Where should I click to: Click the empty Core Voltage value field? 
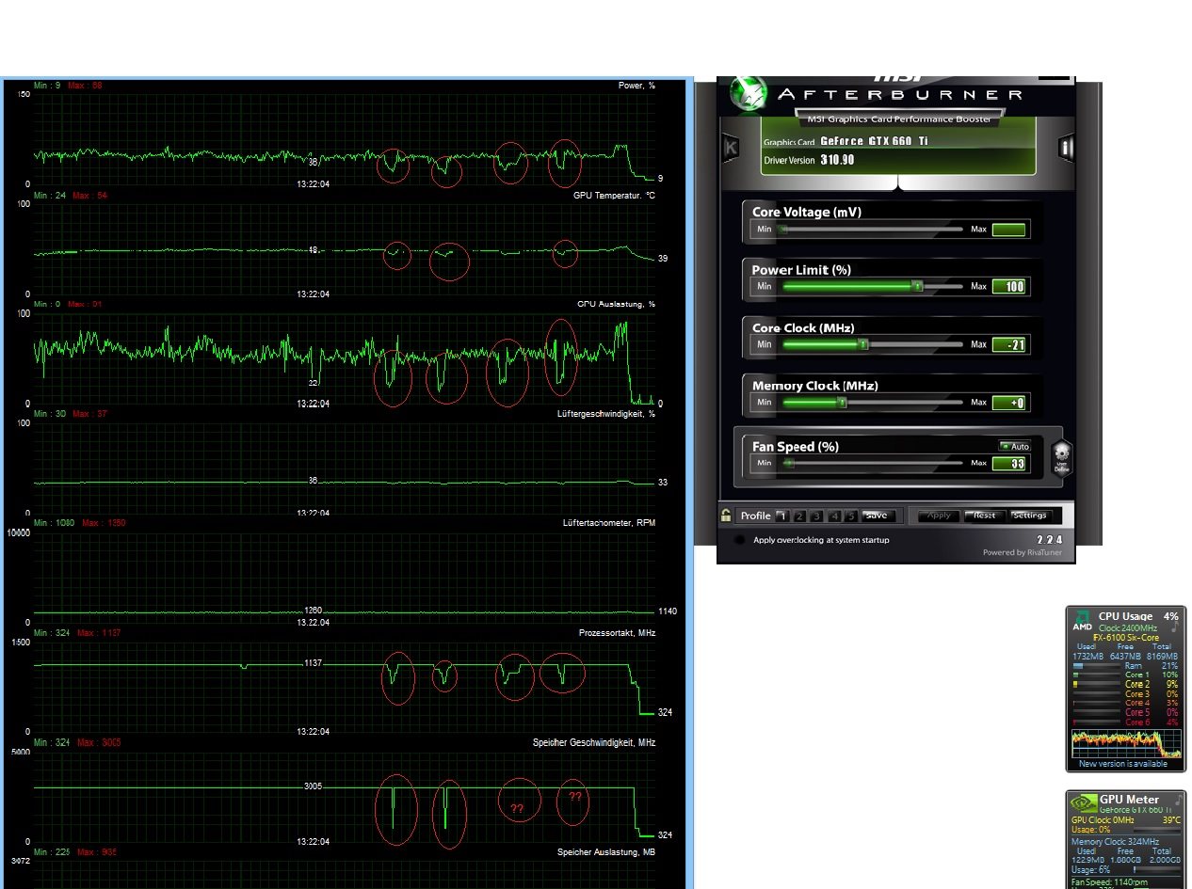click(1009, 229)
